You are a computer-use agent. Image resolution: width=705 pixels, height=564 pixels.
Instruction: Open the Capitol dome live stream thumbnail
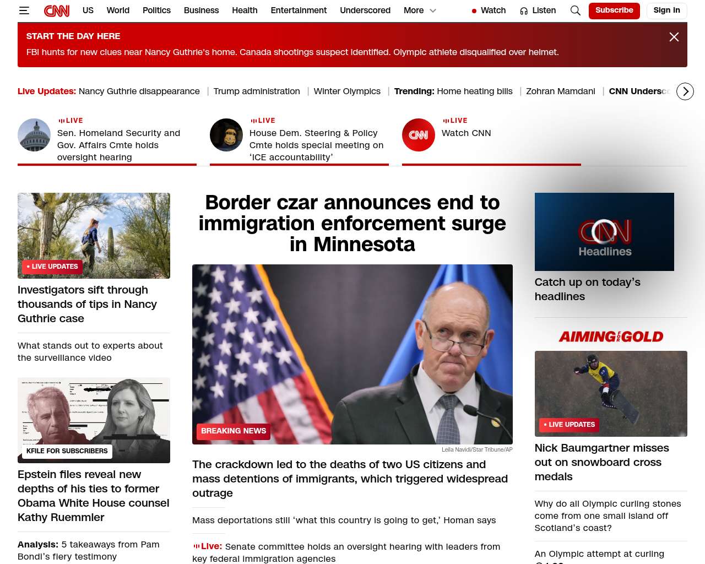(34, 135)
